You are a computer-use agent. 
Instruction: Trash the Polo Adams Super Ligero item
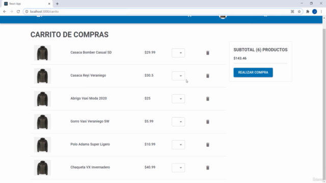[x=207, y=144]
